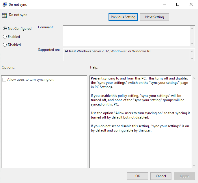The image size is (198, 183).
Task: Click inside the Comment text box
Action: [126, 36]
